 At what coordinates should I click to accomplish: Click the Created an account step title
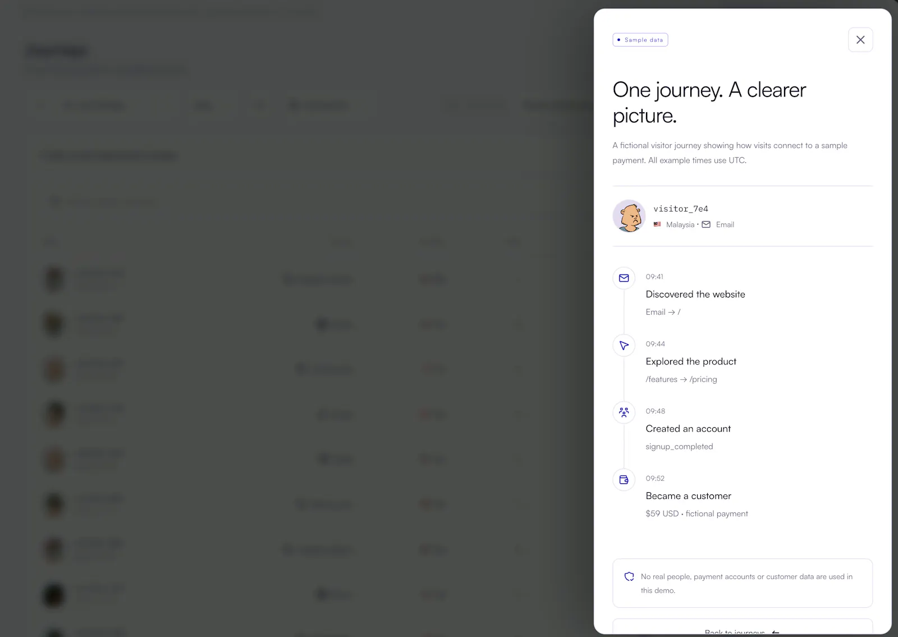(688, 429)
